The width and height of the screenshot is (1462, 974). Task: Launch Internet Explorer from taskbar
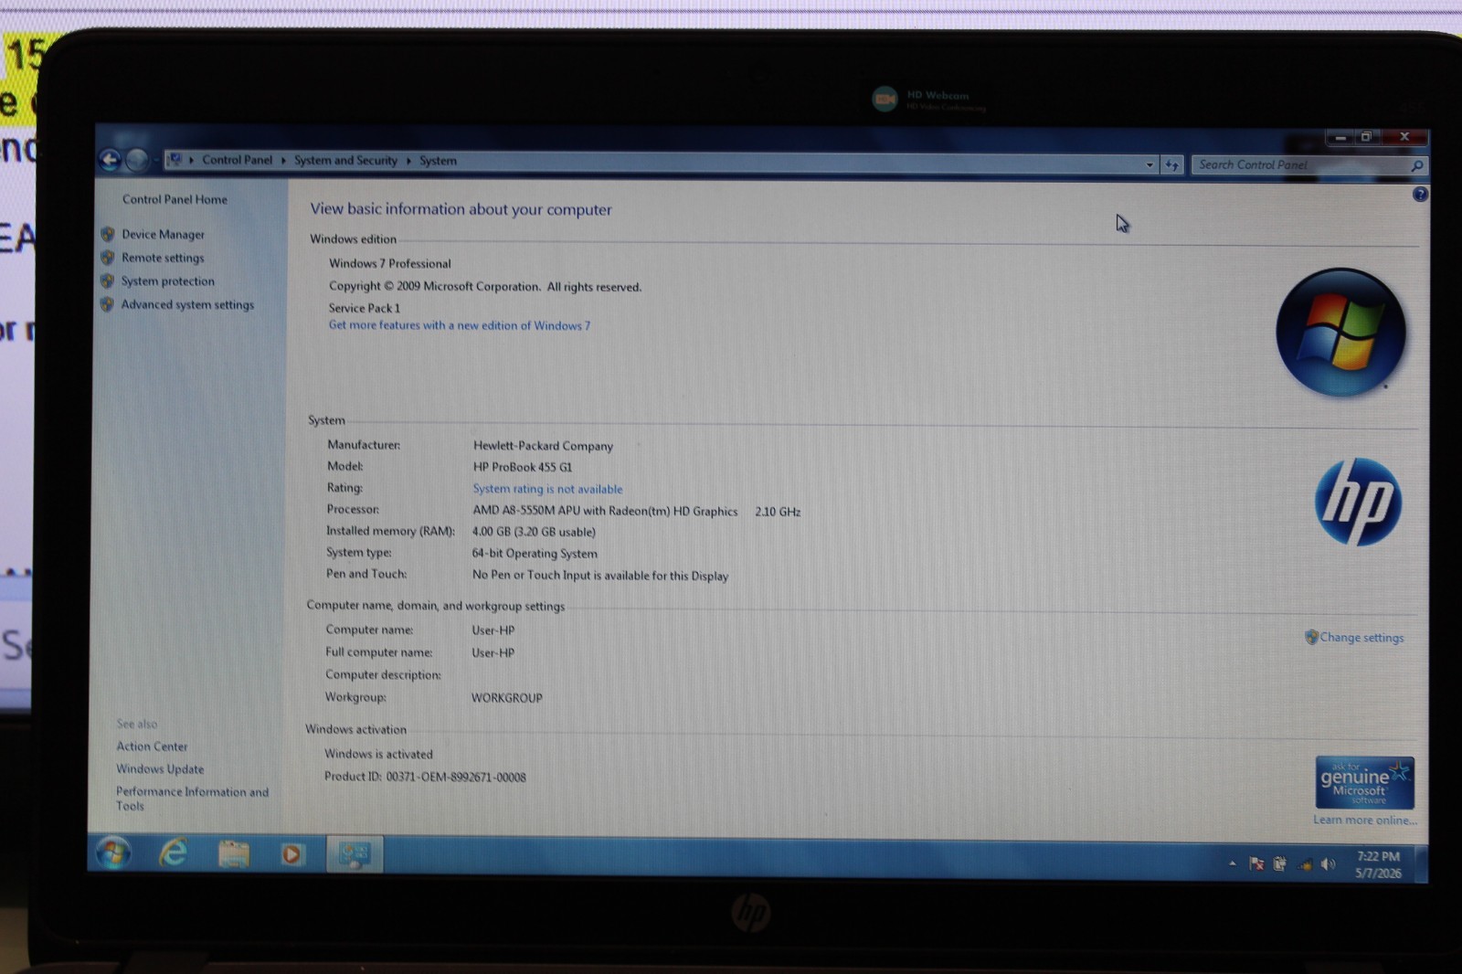click(x=174, y=853)
